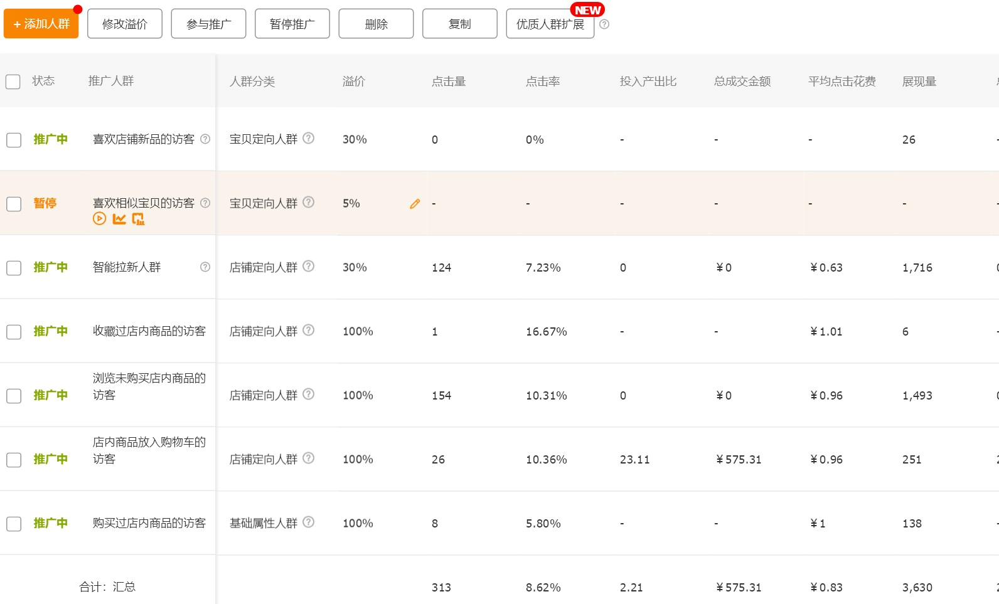This screenshot has width=999, height=604.
Task: Click the help icon next to 优质人群扩展
Action: [604, 24]
